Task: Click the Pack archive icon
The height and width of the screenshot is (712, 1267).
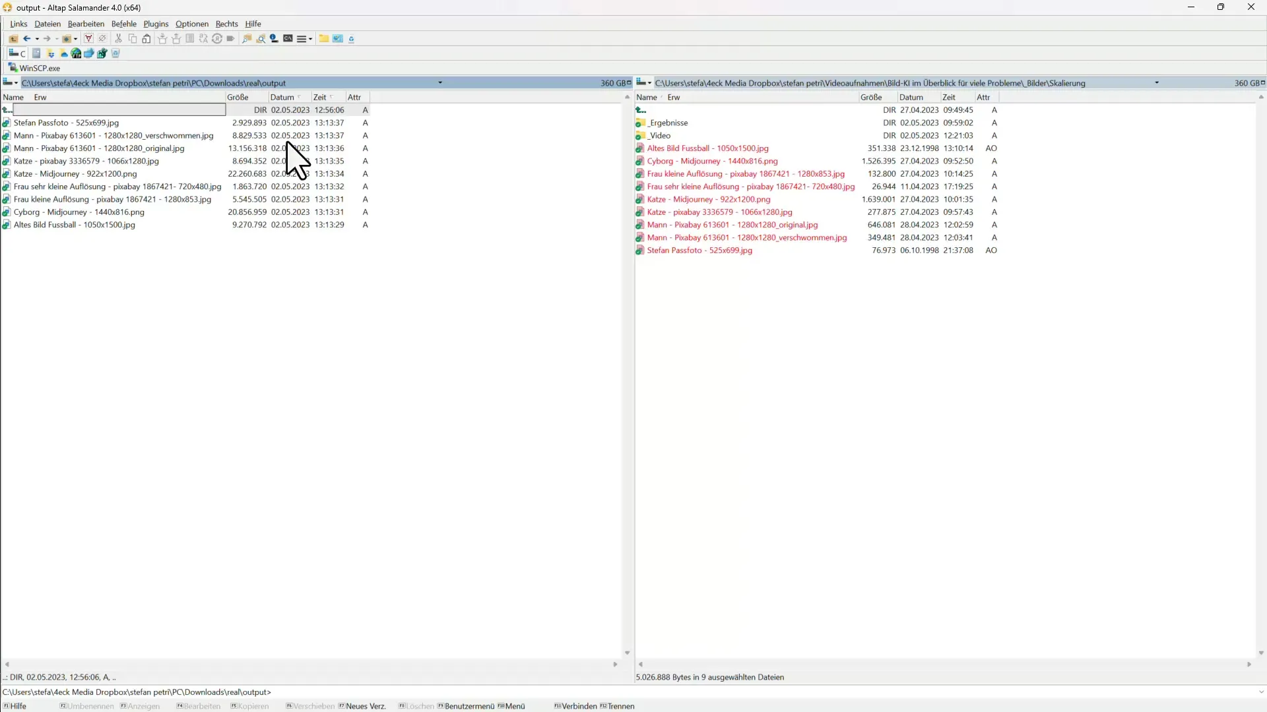Action: [162, 39]
